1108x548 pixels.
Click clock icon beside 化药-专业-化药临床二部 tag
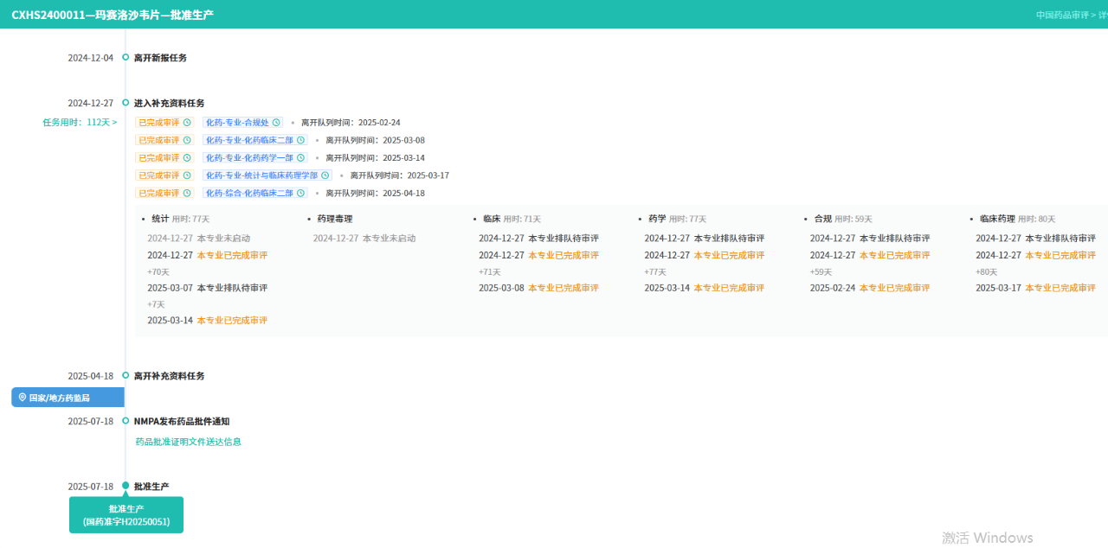(301, 140)
